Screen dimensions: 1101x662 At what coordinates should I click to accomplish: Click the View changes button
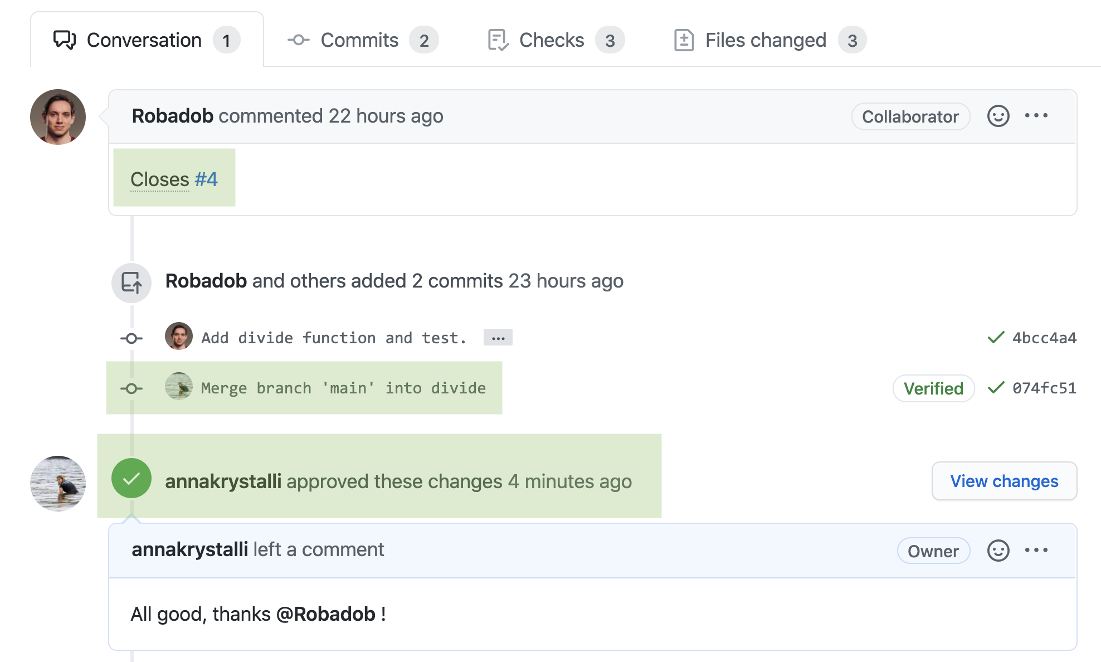[x=1004, y=481]
